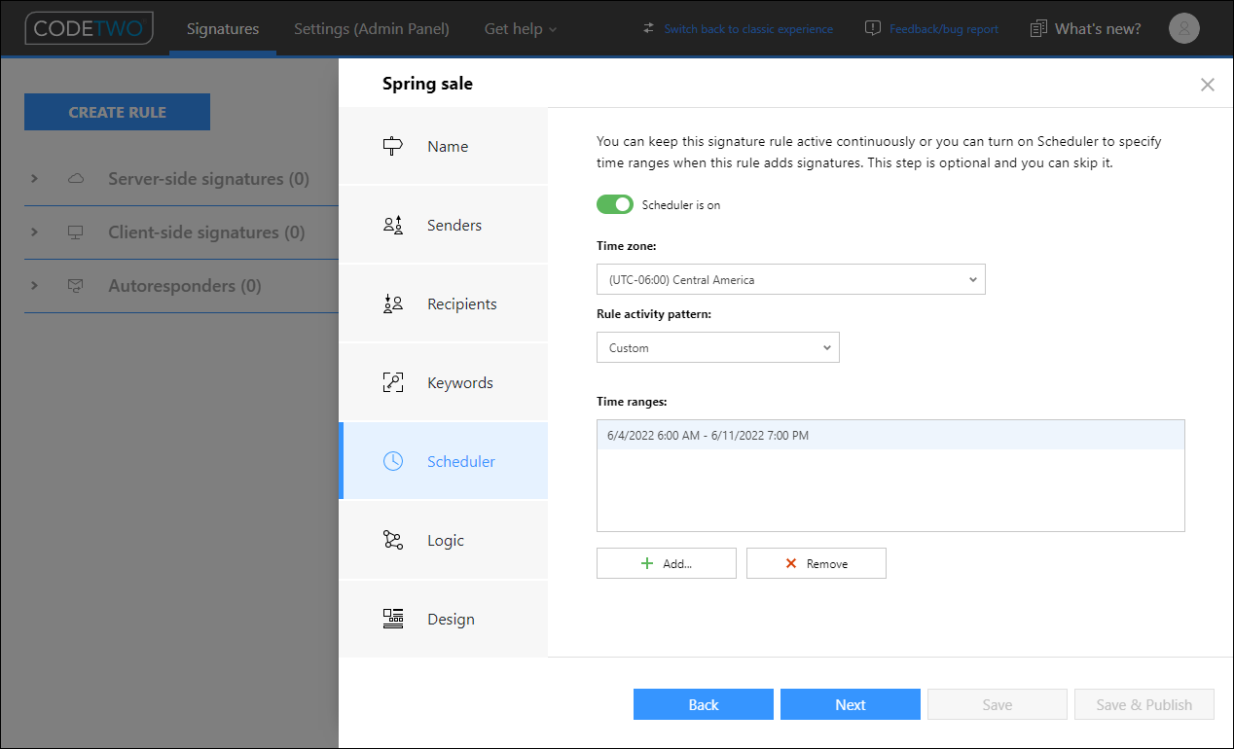The image size is (1234, 749).
Task: Open the Time zone dropdown
Action: [791, 279]
